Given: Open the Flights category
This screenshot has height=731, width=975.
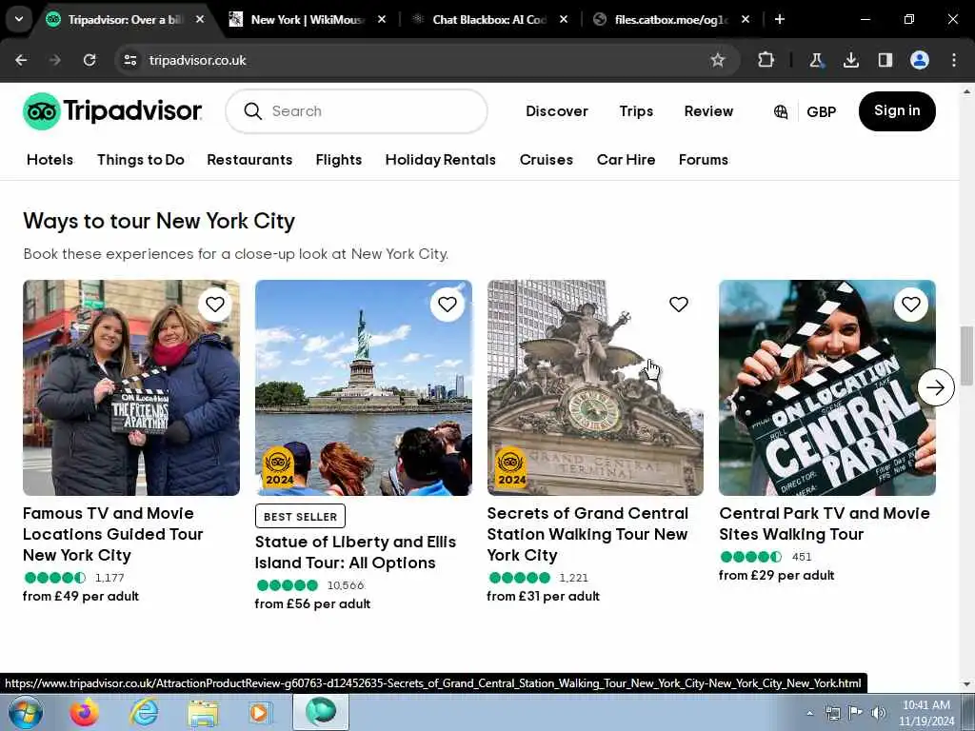Looking at the screenshot, I should point(339,160).
